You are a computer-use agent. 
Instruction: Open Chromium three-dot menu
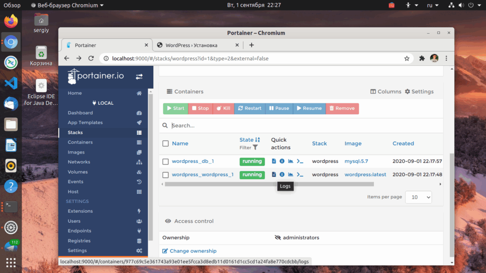446,58
